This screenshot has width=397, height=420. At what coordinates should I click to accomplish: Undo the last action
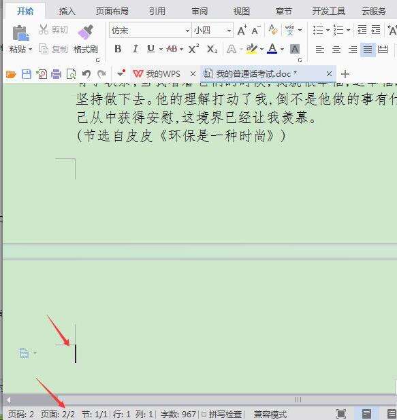[86, 74]
